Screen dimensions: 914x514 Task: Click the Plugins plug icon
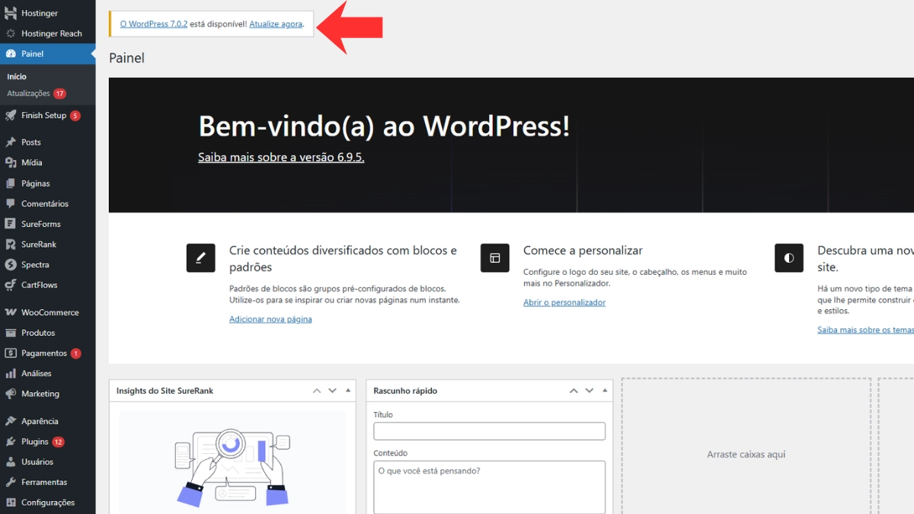point(11,442)
